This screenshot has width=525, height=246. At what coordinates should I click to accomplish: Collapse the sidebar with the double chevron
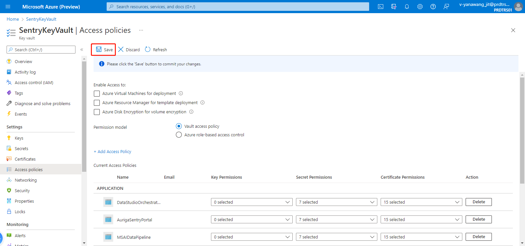click(82, 50)
